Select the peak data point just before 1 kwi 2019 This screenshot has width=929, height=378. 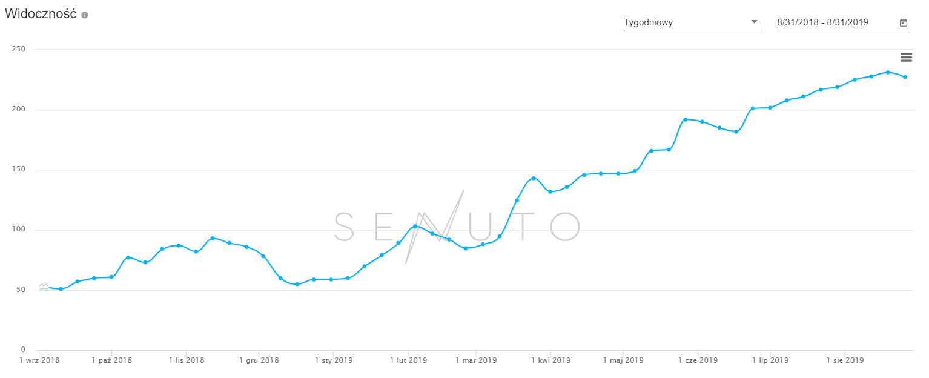pos(534,178)
